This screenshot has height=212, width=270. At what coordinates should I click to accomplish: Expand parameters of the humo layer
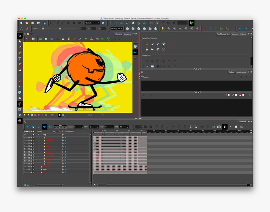click(63, 169)
